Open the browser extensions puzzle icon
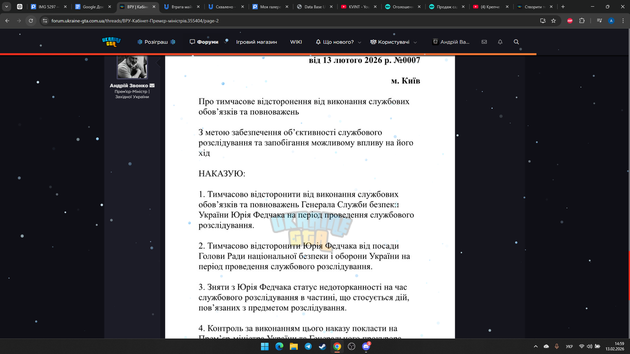630x354 pixels. tap(582, 21)
